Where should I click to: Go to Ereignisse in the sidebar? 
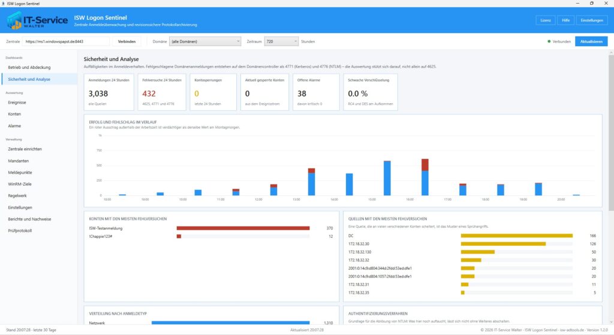(x=39, y=102)
